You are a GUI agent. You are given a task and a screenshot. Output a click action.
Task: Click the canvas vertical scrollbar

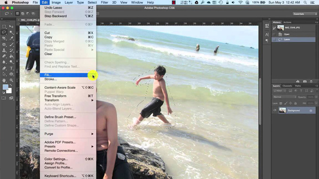coord(260,101)
